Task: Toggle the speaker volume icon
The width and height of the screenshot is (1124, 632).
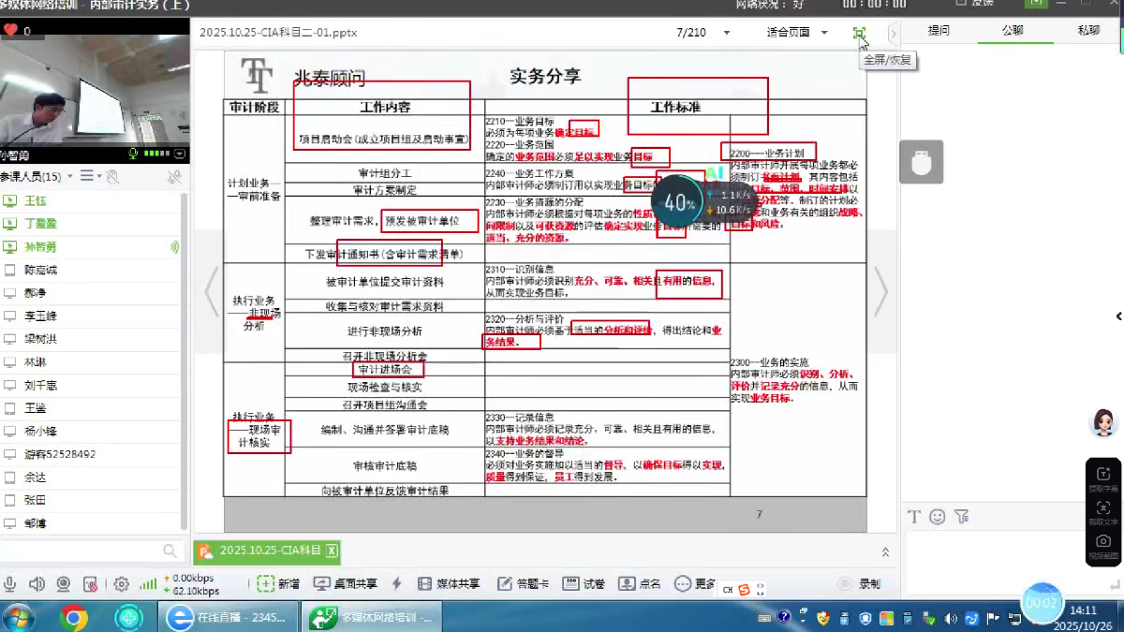Action: click(x=37, y=584)
